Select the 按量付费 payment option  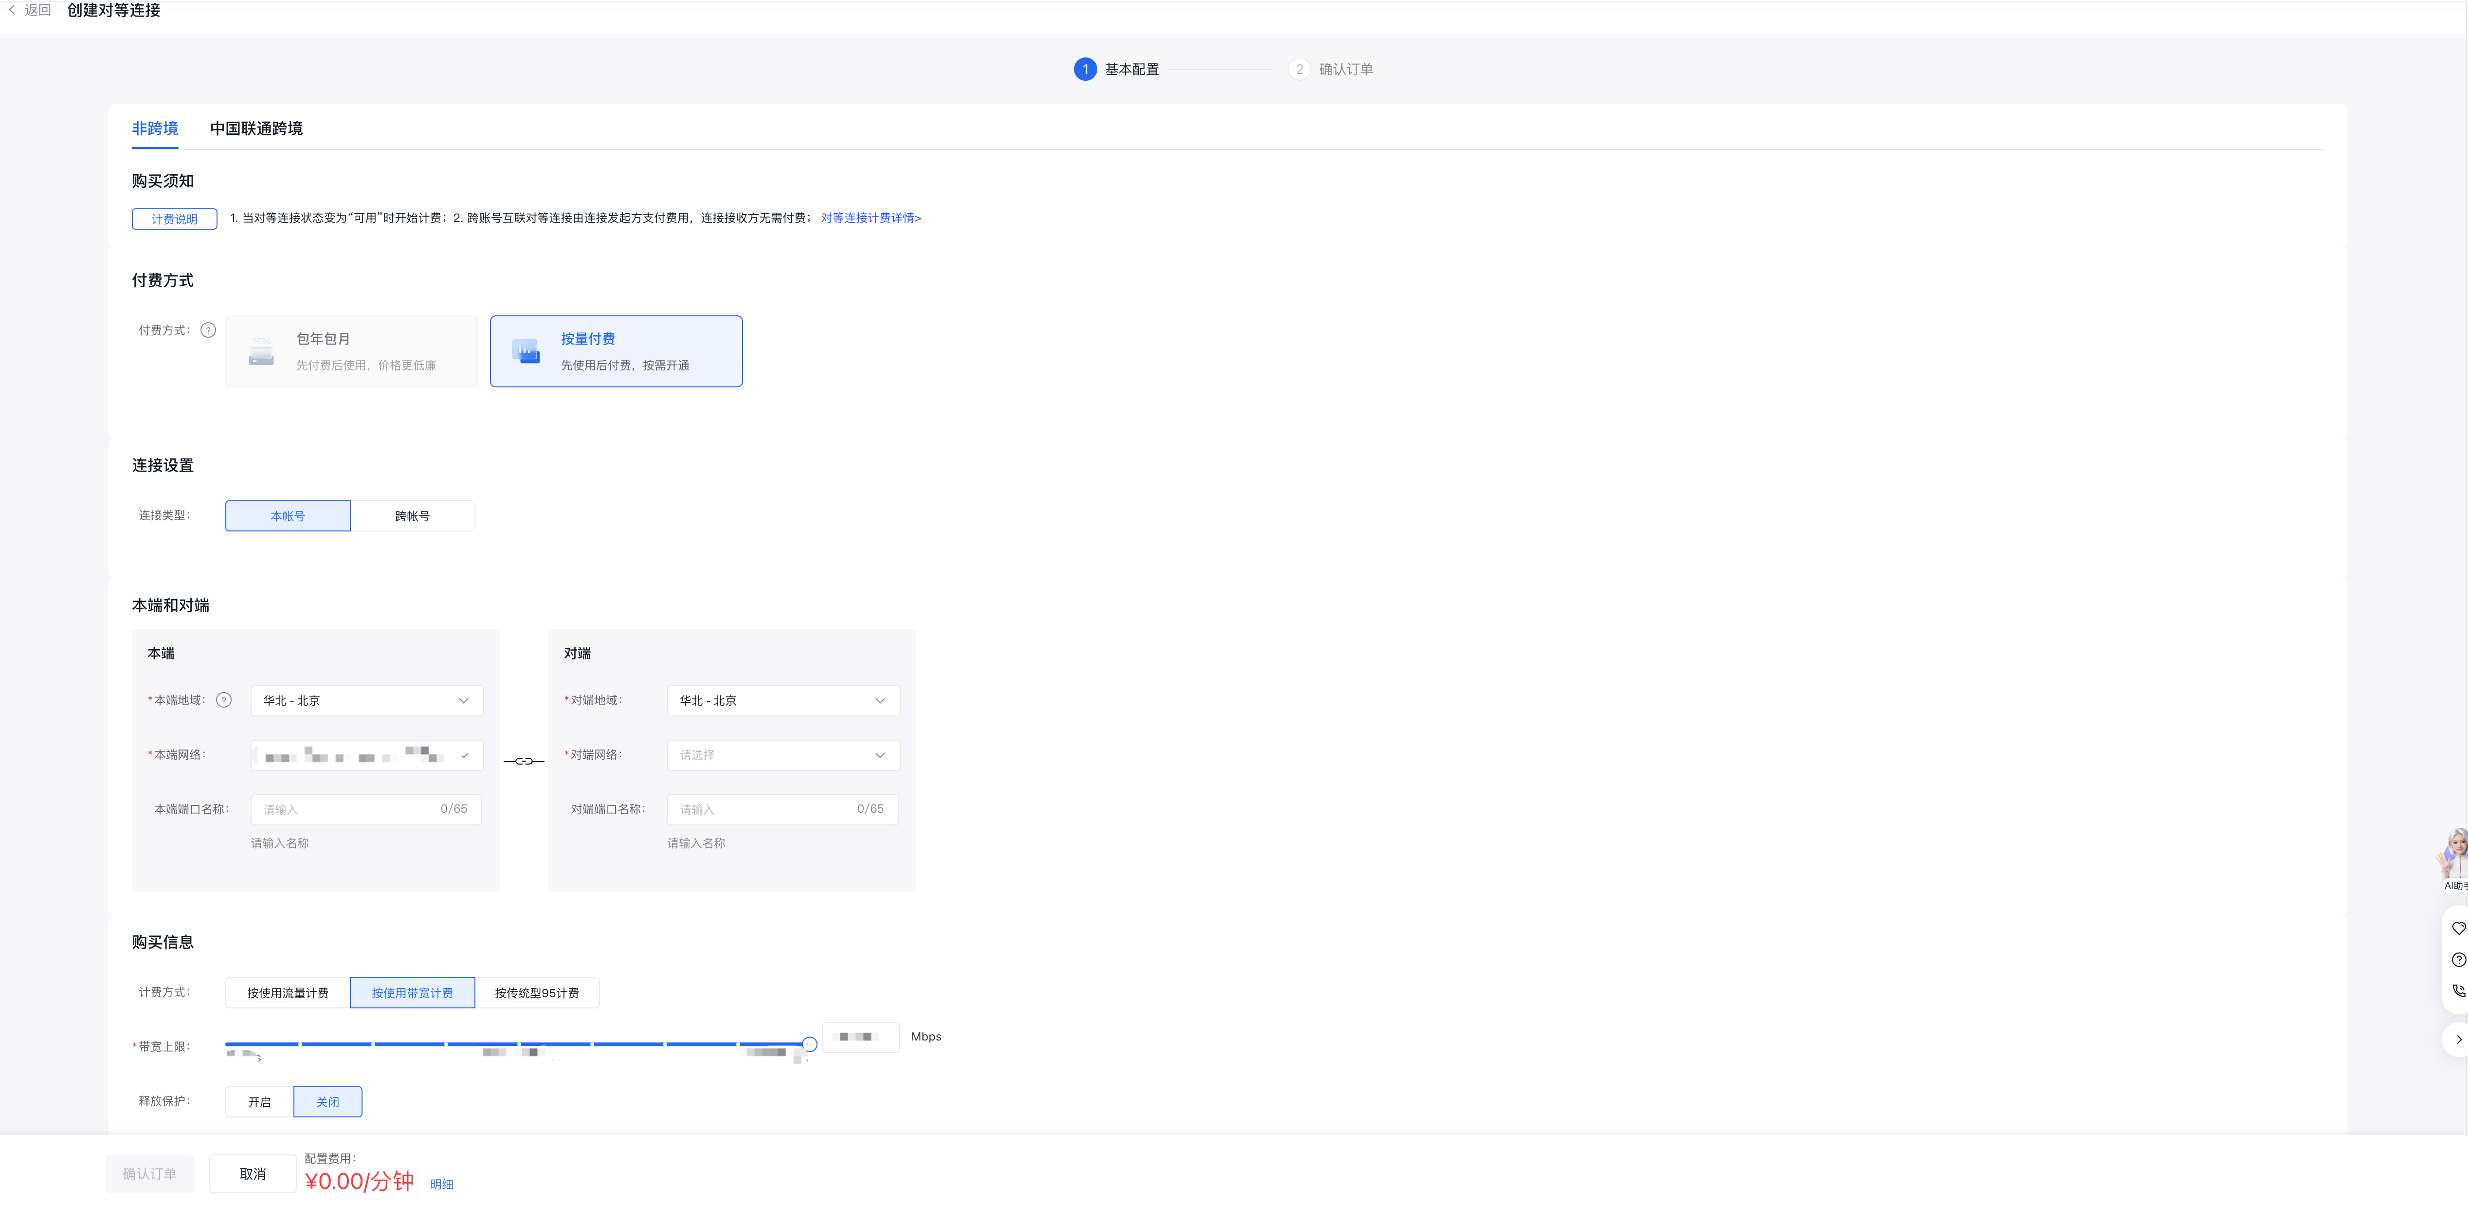coord(616,351)
